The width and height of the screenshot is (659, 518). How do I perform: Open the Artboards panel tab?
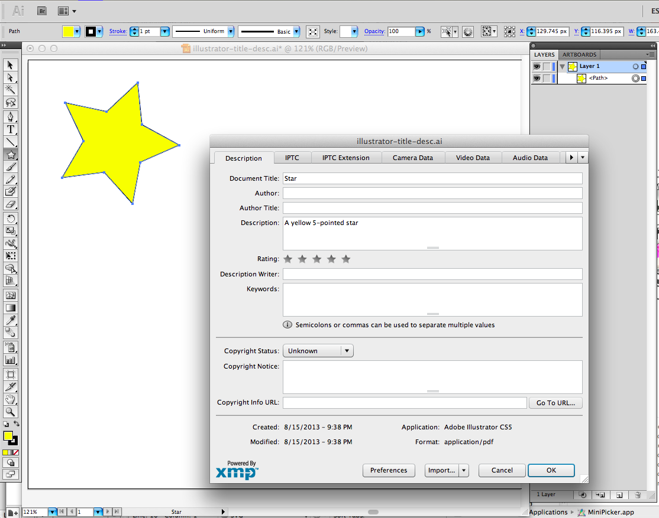click(x=579, y=55)
